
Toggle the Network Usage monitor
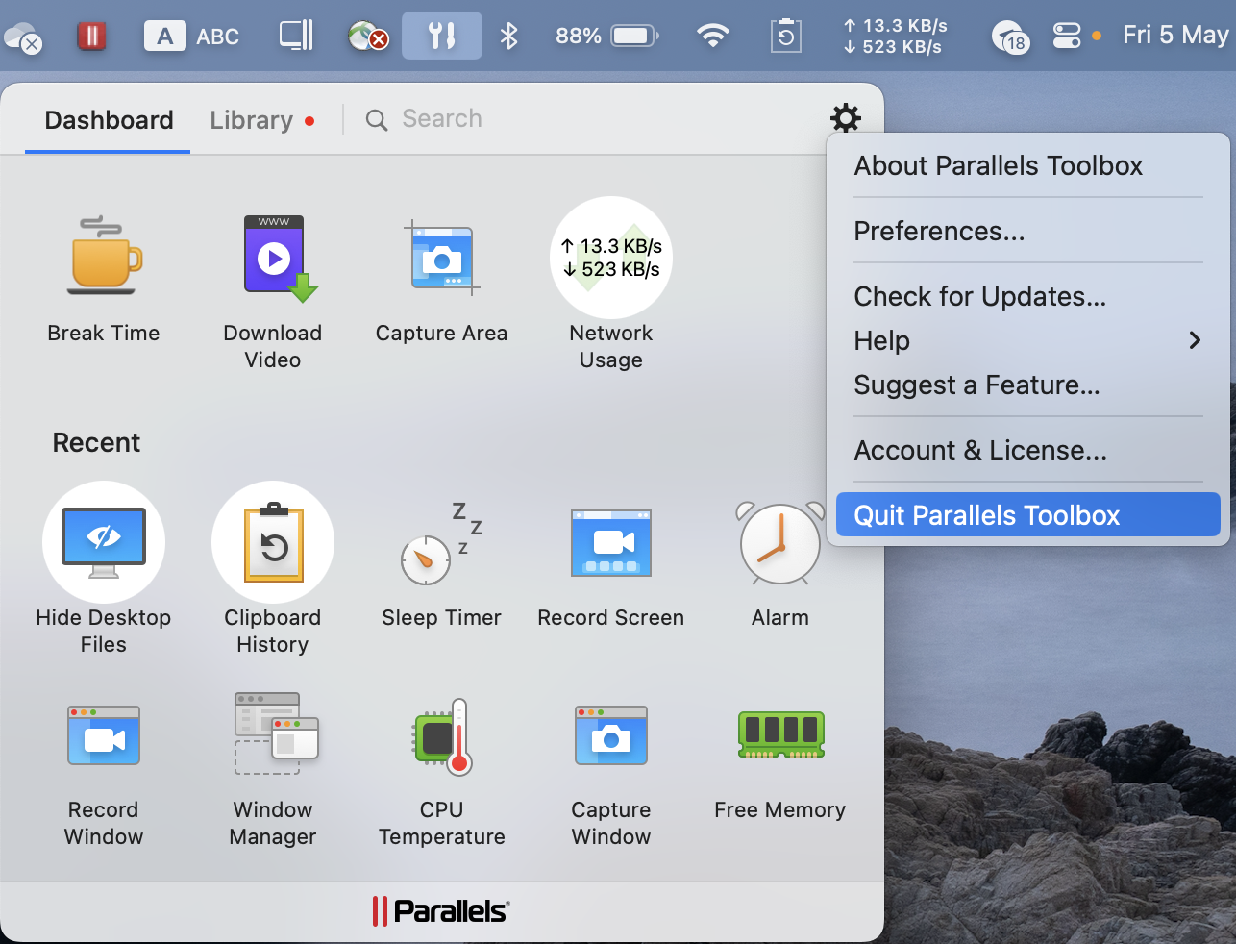coord(610,258)
